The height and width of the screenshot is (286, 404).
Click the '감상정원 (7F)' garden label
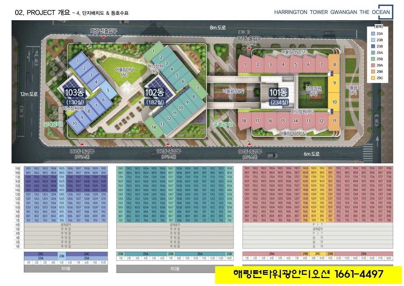(x=314, y=91)
